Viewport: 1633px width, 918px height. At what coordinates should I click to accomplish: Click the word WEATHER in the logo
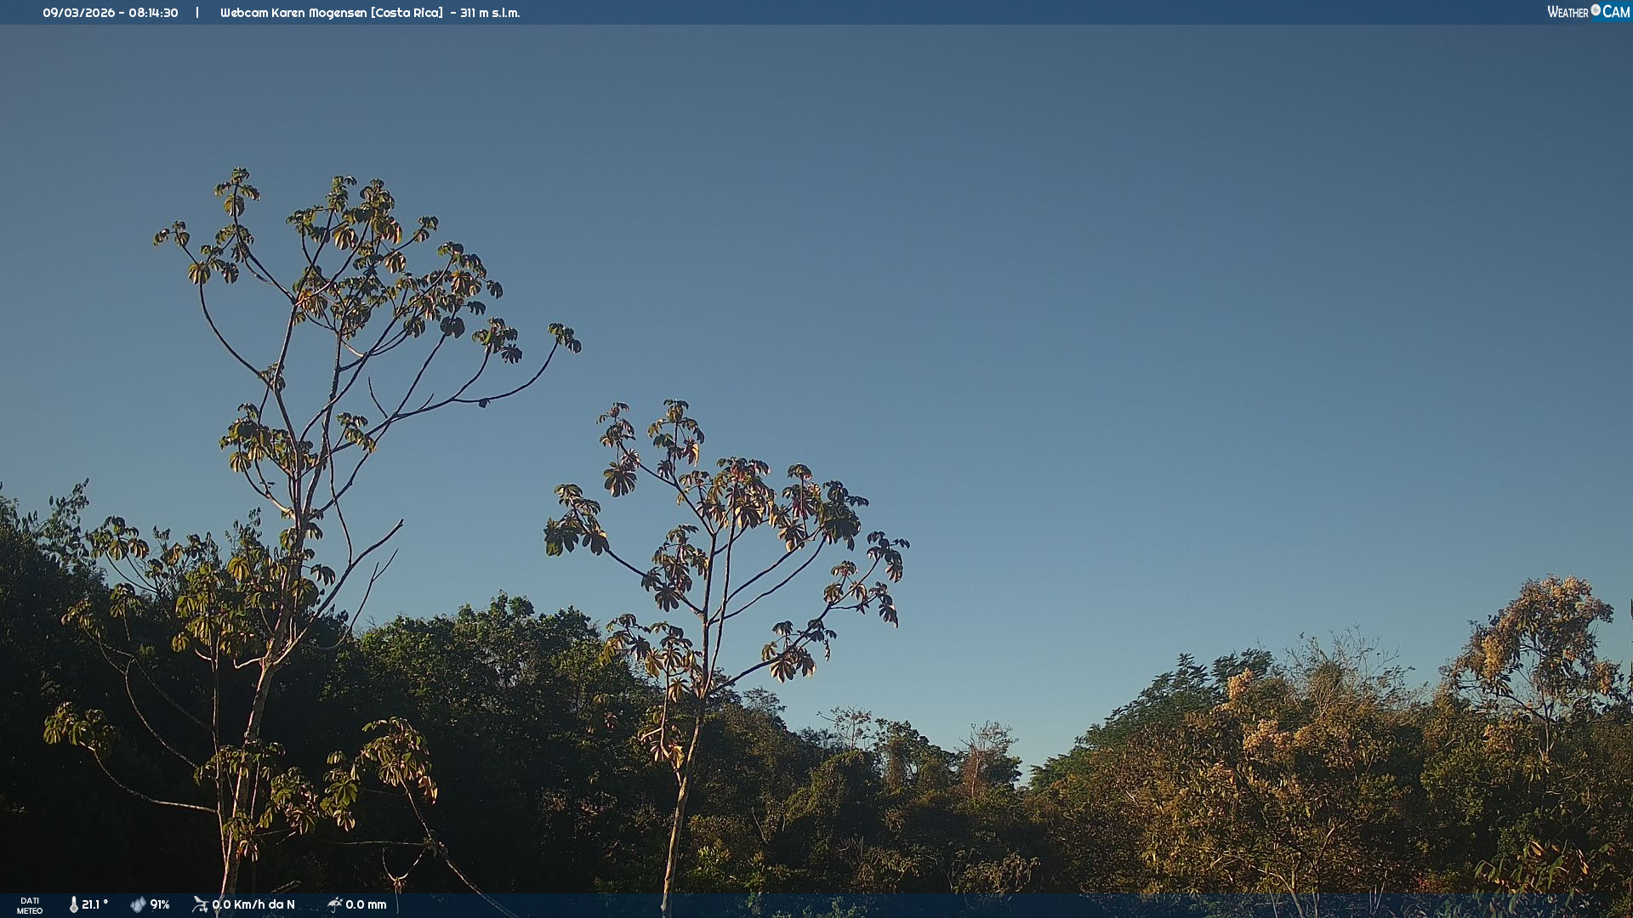point(1568,12)
